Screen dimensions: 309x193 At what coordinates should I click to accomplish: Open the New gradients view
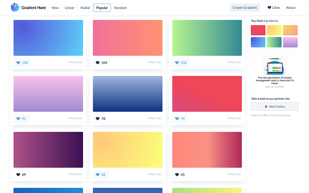(55, 7)
